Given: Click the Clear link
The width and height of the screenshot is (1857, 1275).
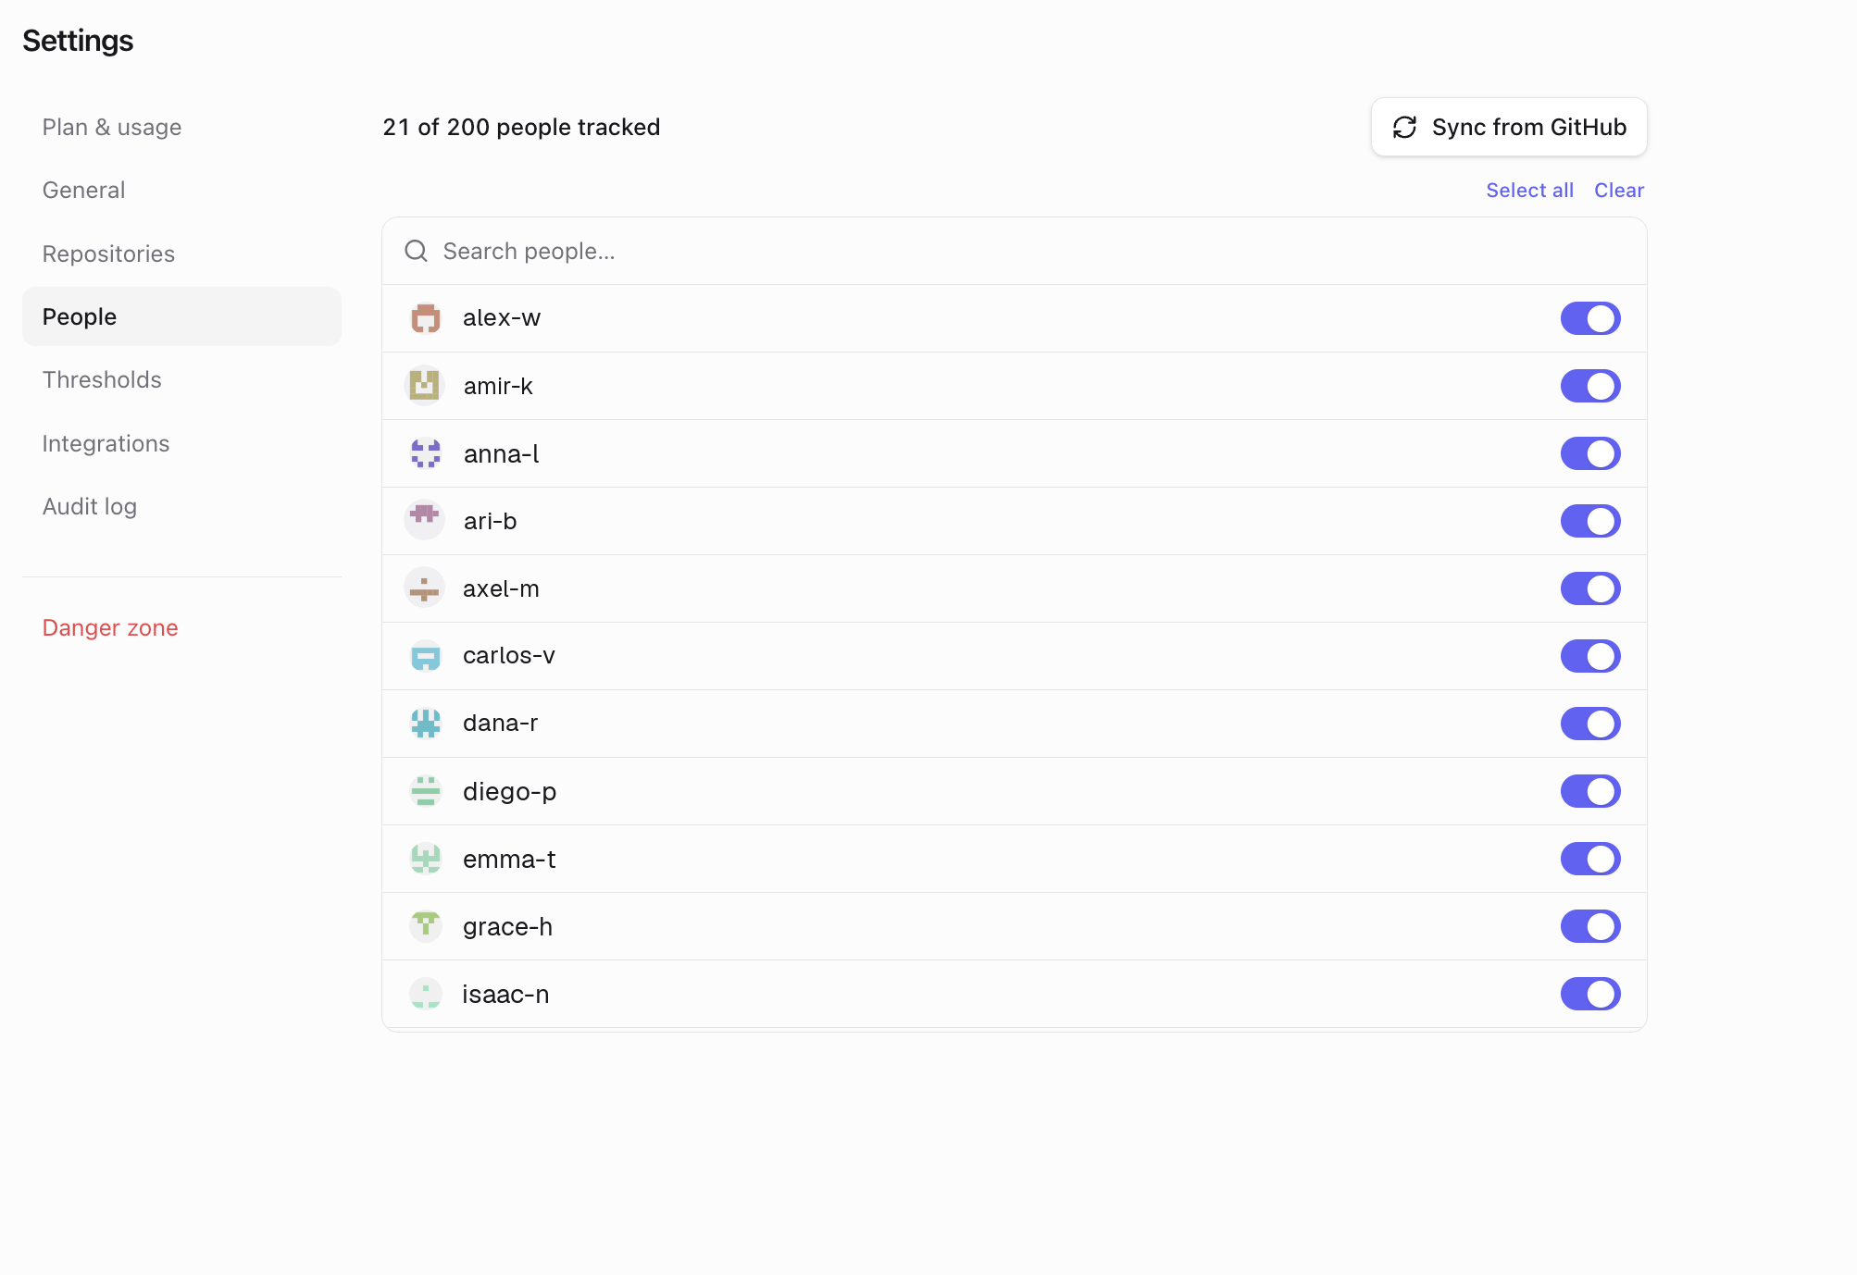Looking at the screenshot, I should pos(1619,190).
